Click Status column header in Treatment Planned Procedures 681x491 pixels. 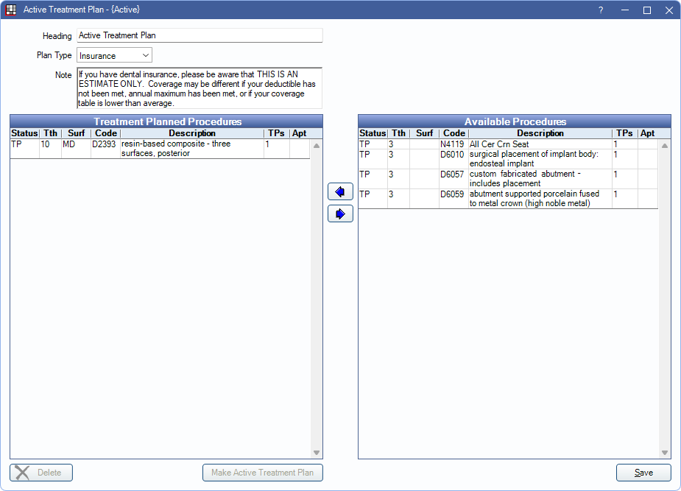24,133
